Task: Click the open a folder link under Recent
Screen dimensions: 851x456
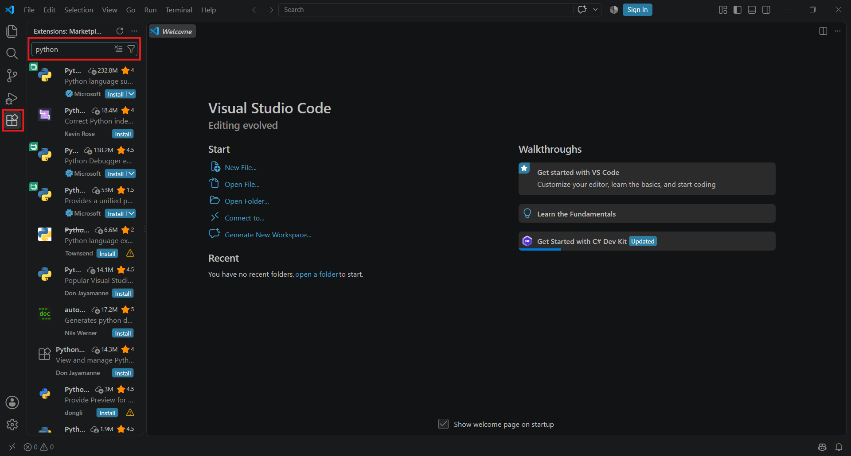Action: (x=316, y=274)
